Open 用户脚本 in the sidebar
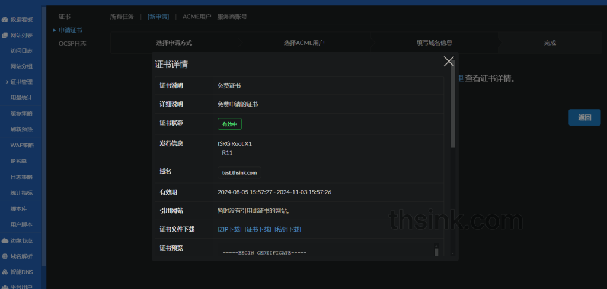Screen dimensions: 607x289 tap(21, 225)
